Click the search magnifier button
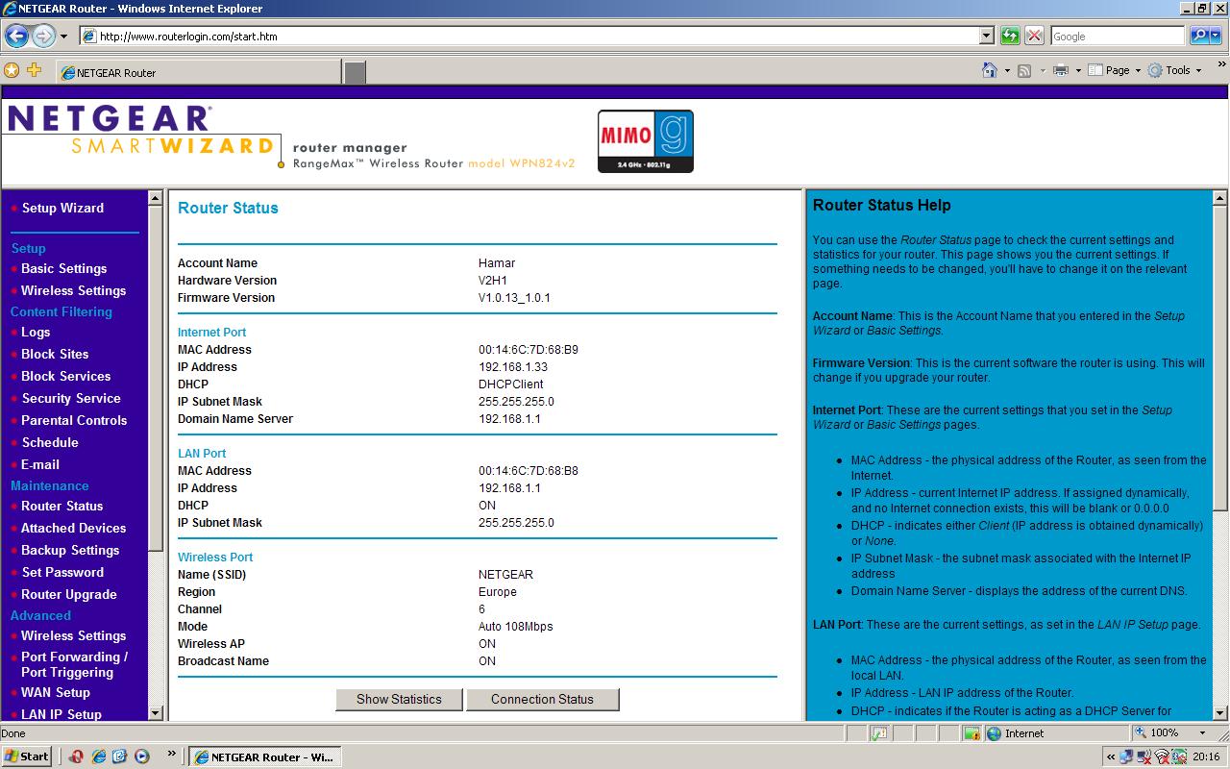Viewport: 1230px width, 769px height. coord(1199,37)
